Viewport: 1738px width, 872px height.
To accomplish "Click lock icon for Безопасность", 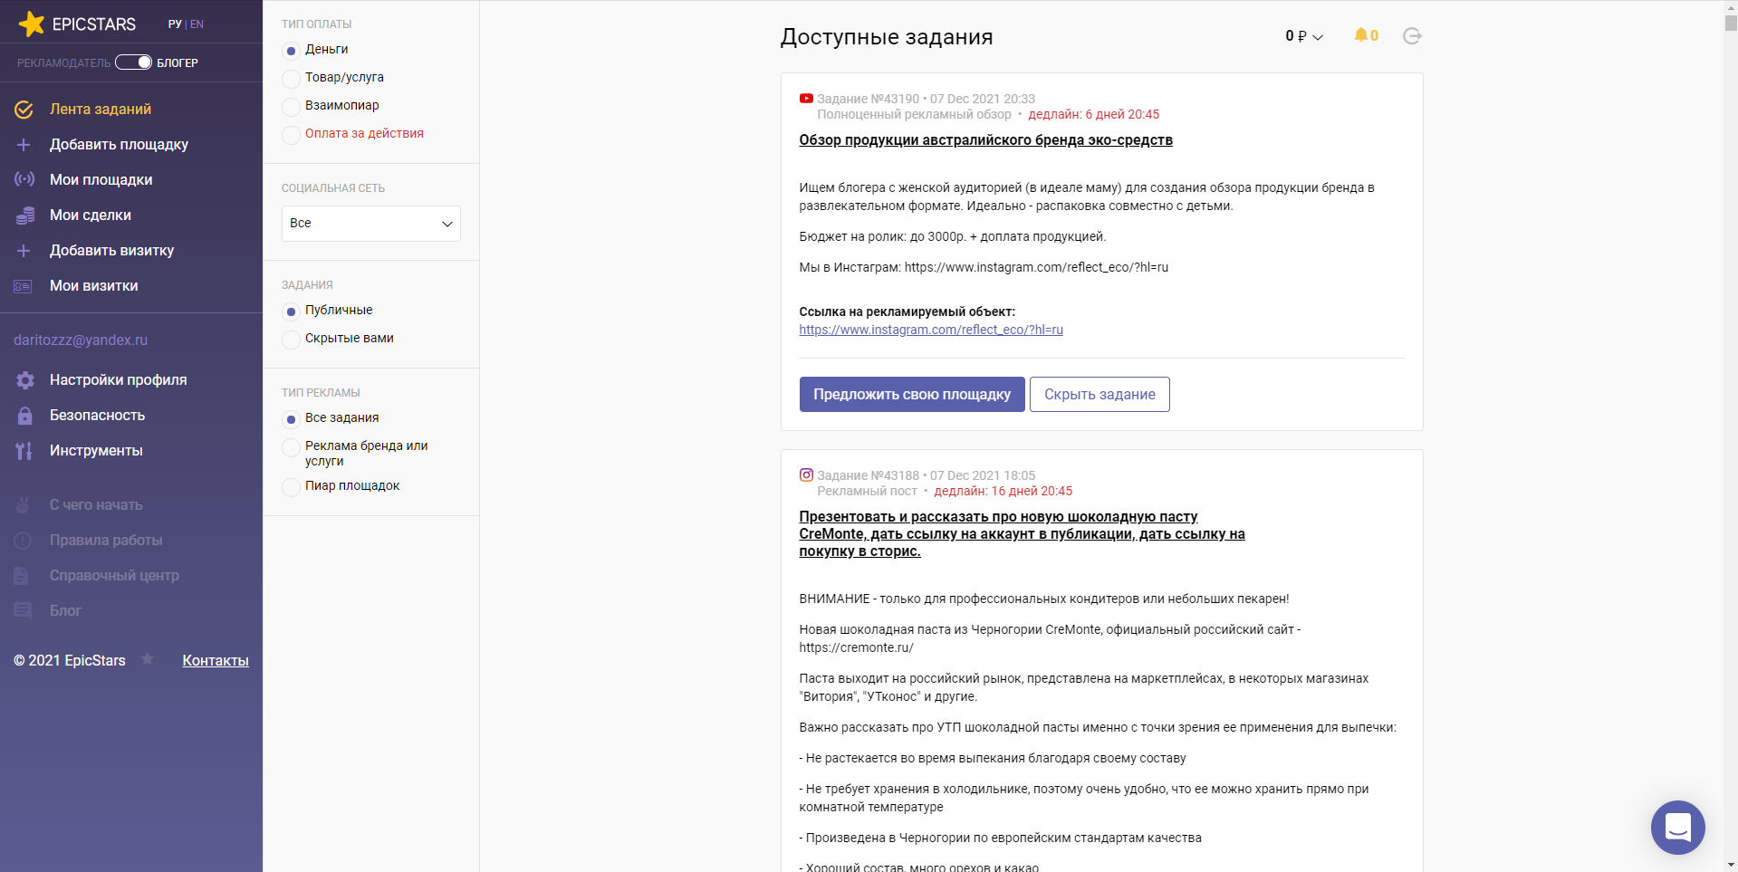I will point(25,416).
